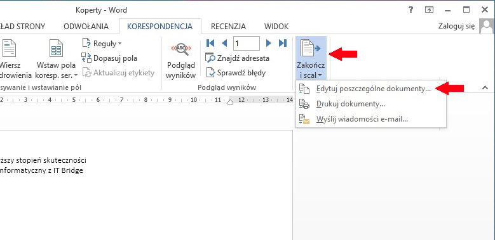Go to first record arrow

coord(210,43)
